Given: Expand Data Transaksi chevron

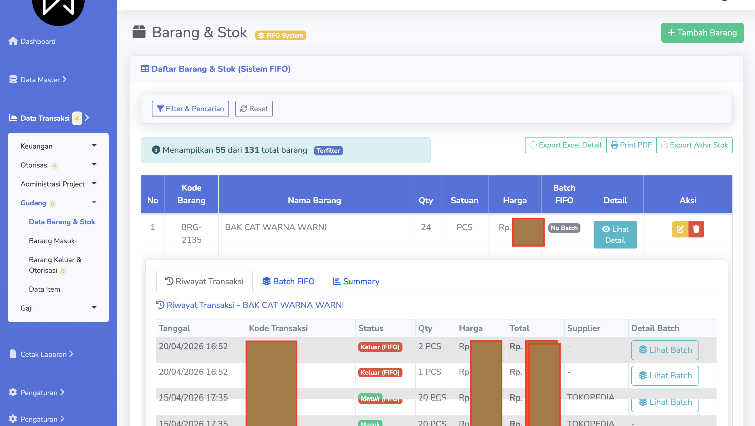Looking at the screenshot, I should point(87,118).
